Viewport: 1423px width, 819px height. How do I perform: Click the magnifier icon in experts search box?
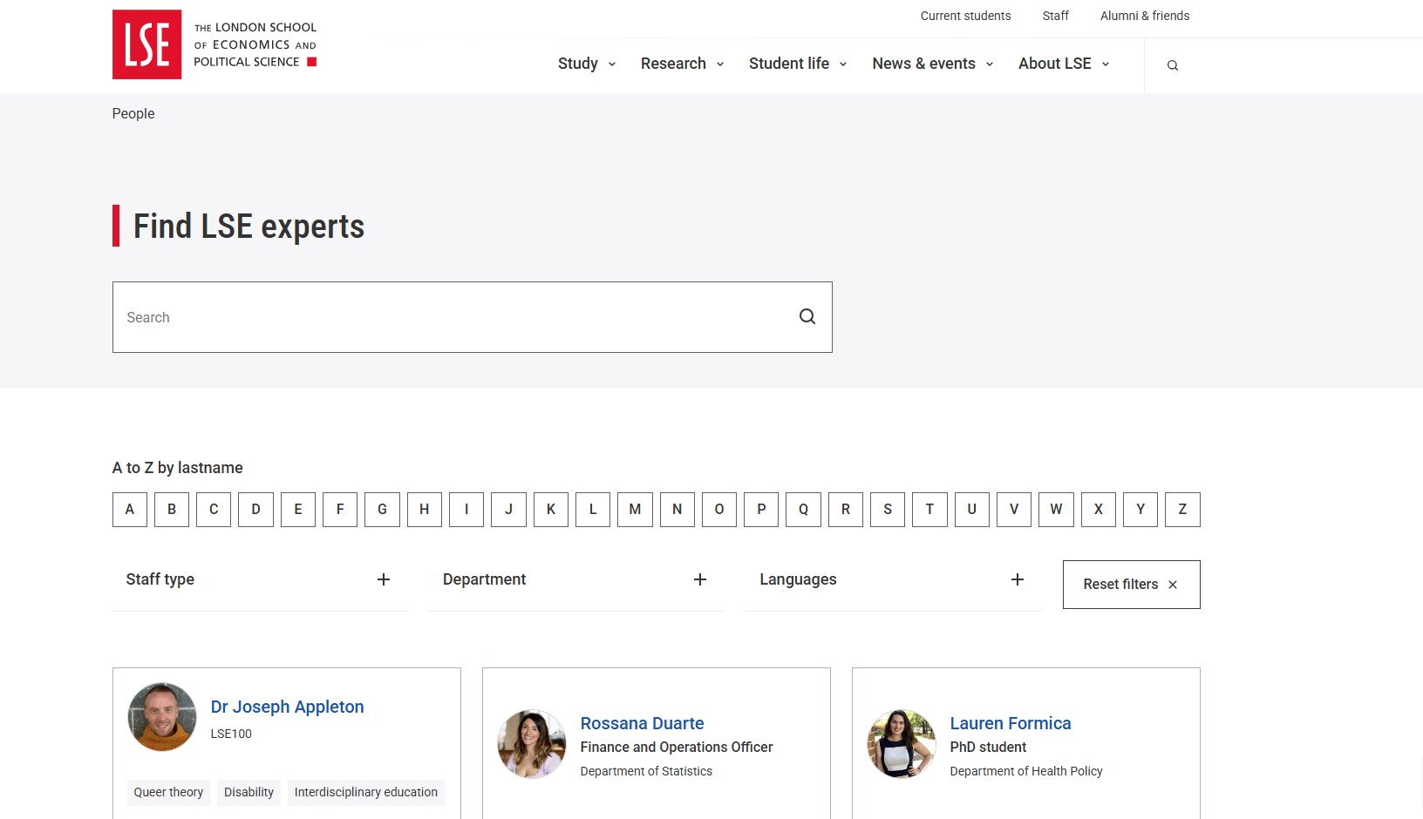coord(807,317)
